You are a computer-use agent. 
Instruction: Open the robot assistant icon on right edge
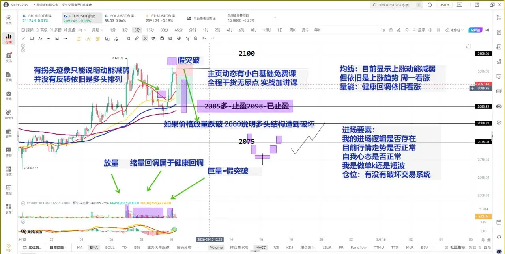[499, 106]
